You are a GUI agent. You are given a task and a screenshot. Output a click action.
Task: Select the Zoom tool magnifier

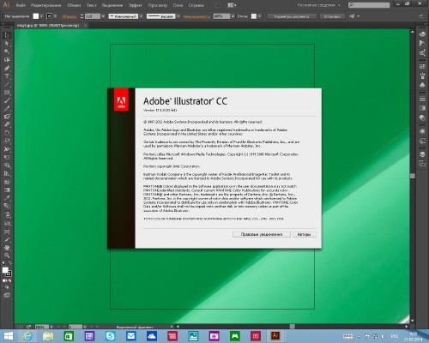[7, 256]
